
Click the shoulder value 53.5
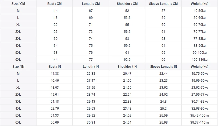click(x=127, y=18)
